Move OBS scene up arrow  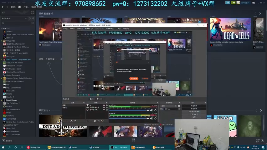(x=71, y=121)
